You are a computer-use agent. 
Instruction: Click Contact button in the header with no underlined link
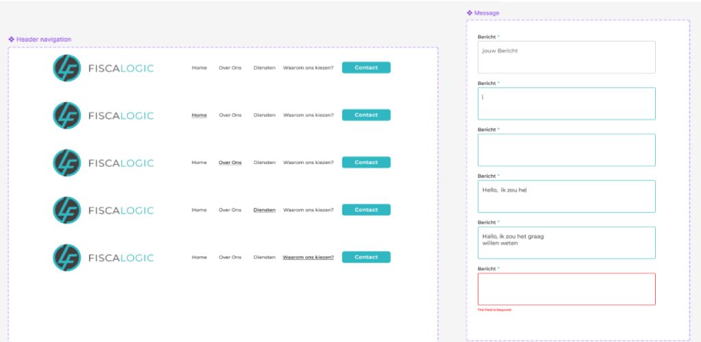[x=366, y=68]
